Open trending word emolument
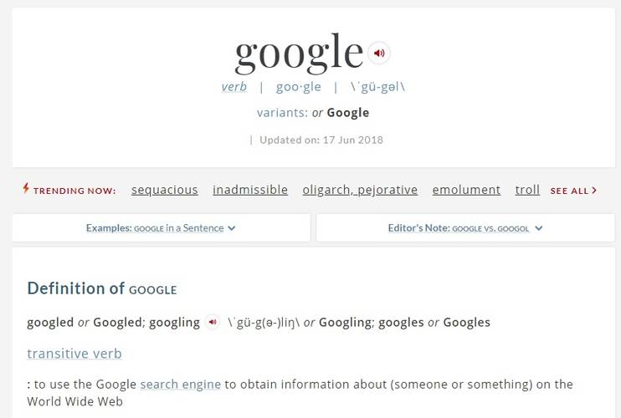Image resolution: width=621 pixels, height=418 pixels. [x=466, y=190]
